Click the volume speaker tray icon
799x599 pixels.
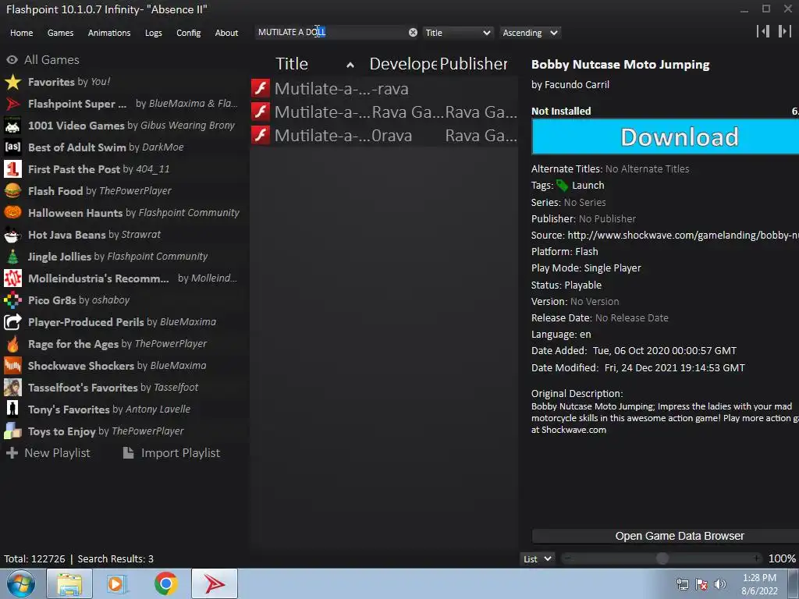point(720,584)
